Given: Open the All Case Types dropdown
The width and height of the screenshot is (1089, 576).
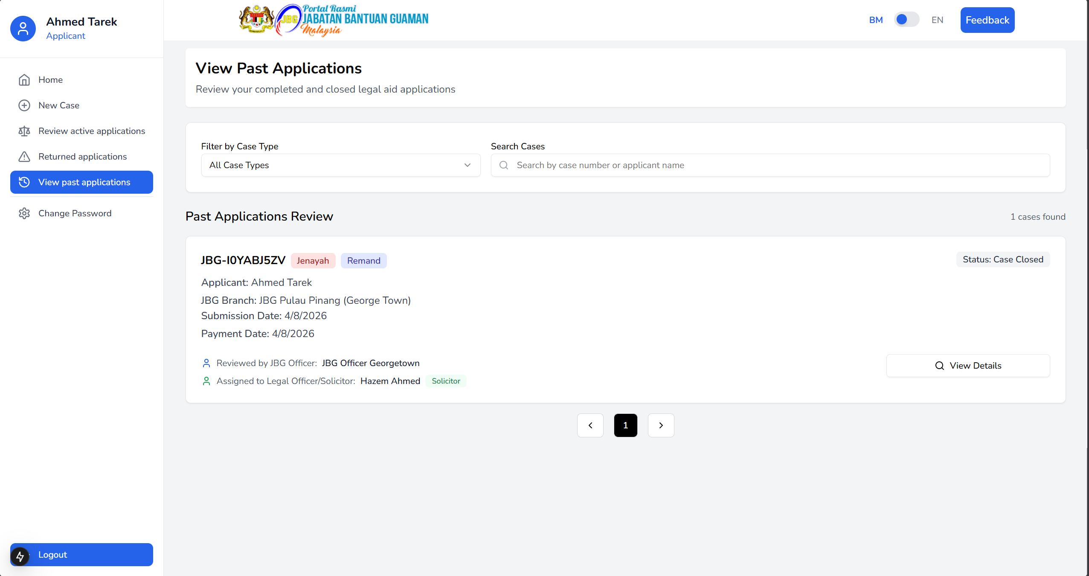Looking at the screenshot, I should tap(340, 165).
